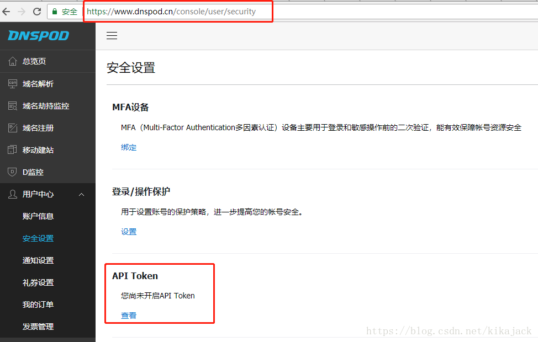Image resolution: width=538 pixels, height=342 pixels.
Task: Click the home icon beside 总览页
Action: (12, 61)
